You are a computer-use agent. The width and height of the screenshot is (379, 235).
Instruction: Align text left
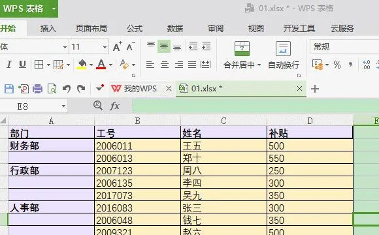[150, 65]
